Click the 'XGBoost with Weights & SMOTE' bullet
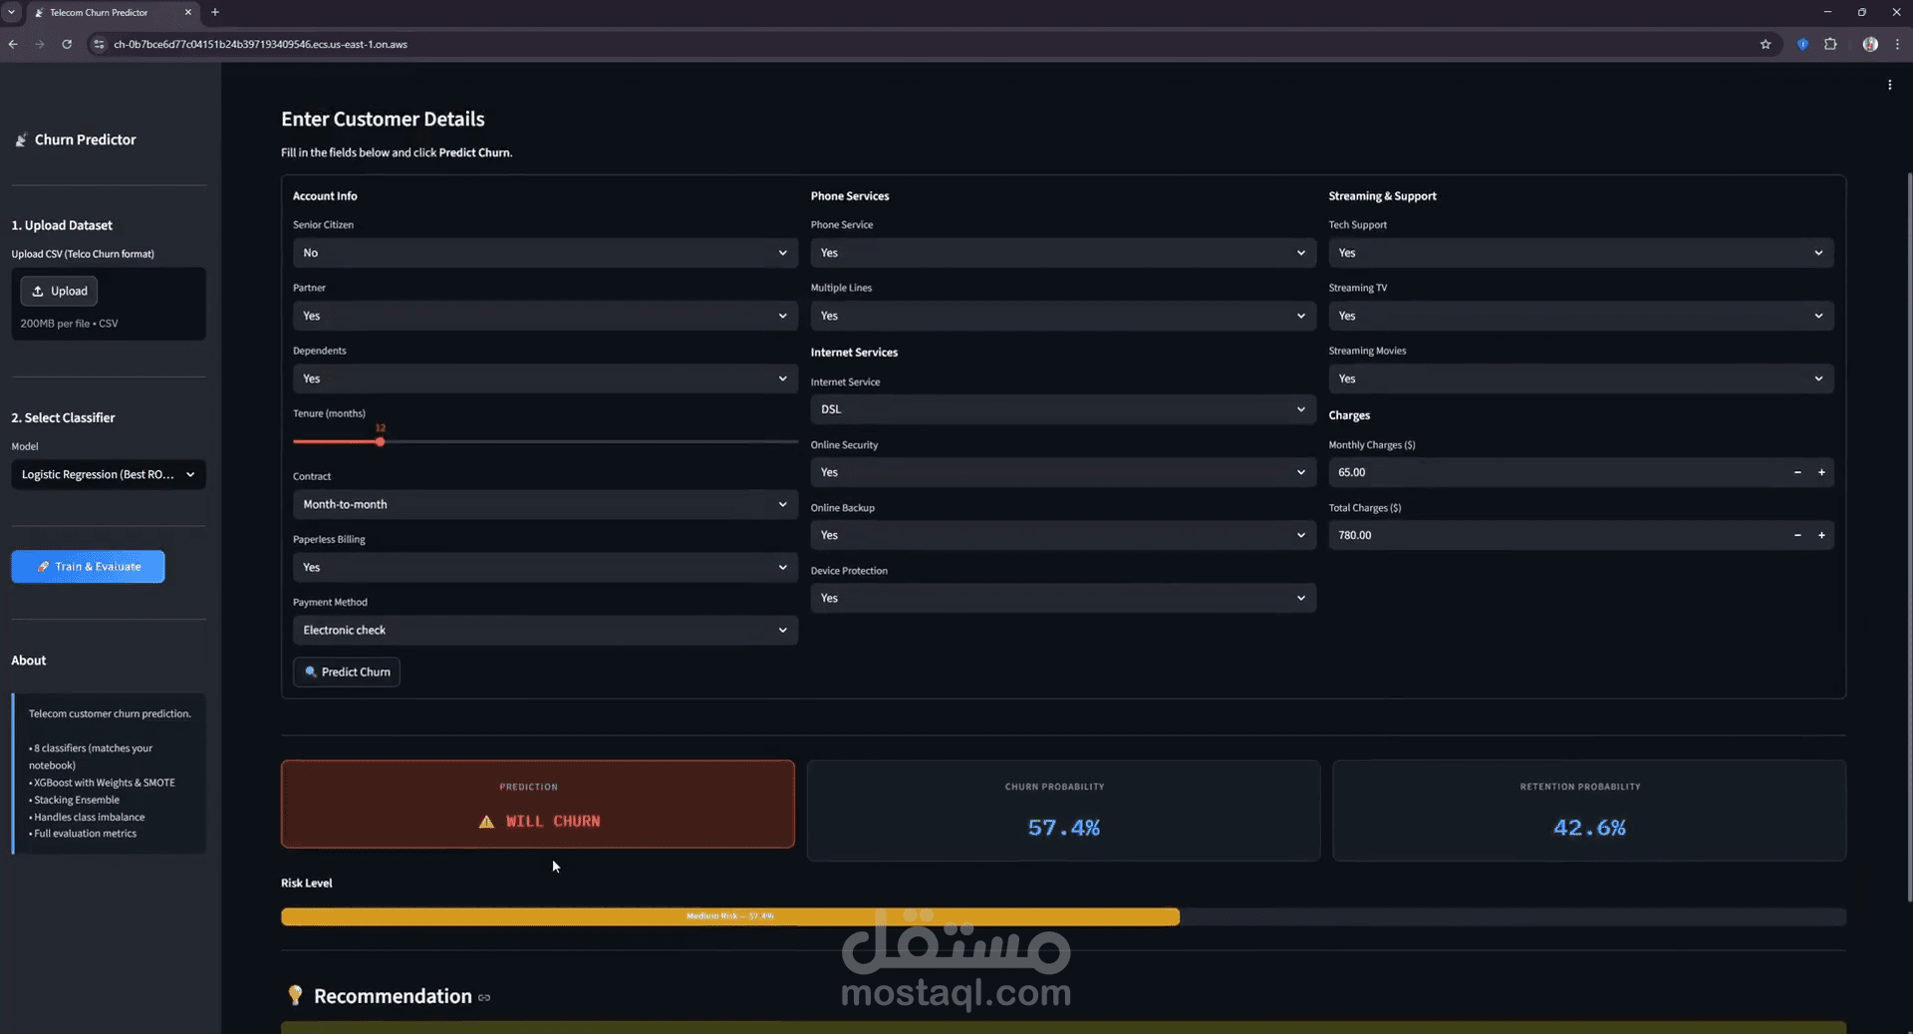Screen dimensions: 1913x1034 (x=103, y=783)
